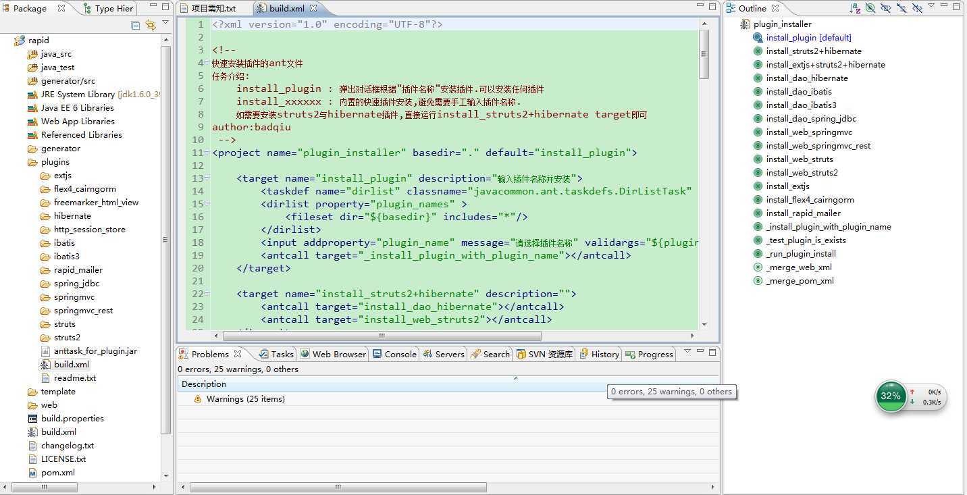This screenshot has width=967, height=495.
Task: Select install_plugin [default] target icon in Outline
Action: pyautogui.click(x=758, y=38)
